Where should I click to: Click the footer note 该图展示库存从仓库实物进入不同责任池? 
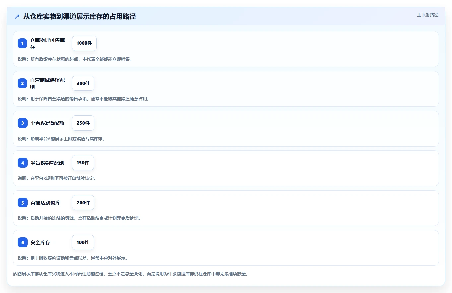click(x=130, y=274)
